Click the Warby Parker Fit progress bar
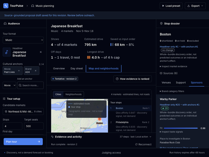This screenshot has width=209, height=157. coord(181,128)
